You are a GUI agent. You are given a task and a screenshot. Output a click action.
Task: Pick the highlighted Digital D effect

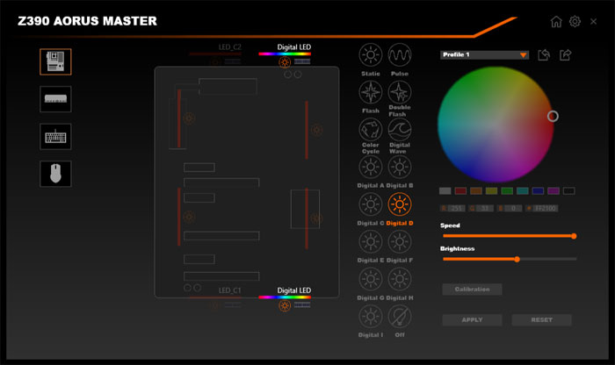(399, 204)
